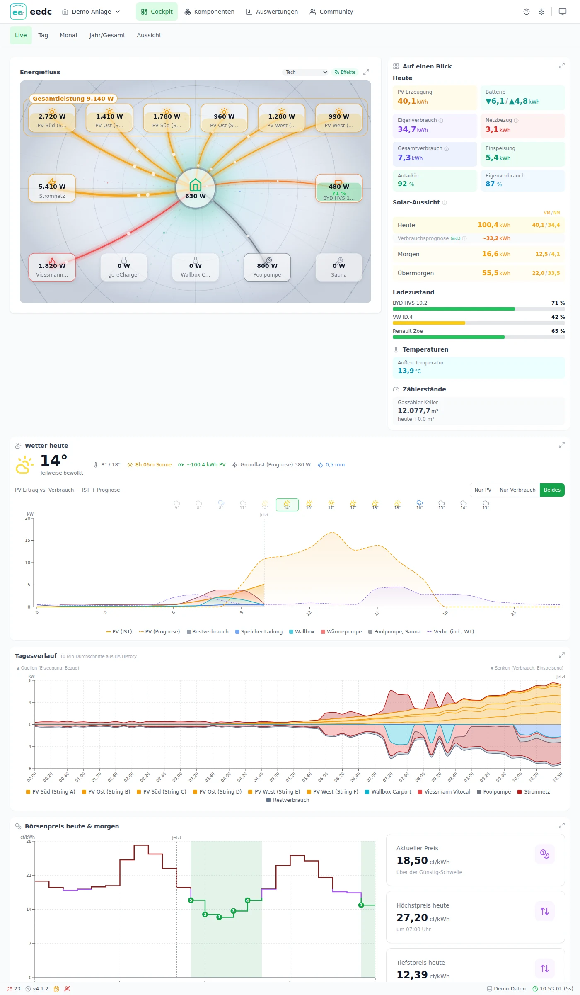This screenshot has width=580, height=995.
Task: Expand the Energiefluss panel to fullscreen
Action: click(x=366, y=72)
